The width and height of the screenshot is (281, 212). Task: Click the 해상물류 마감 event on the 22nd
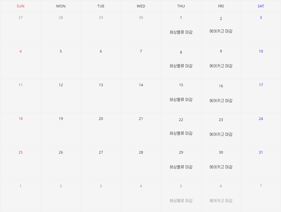pos(181,133)
